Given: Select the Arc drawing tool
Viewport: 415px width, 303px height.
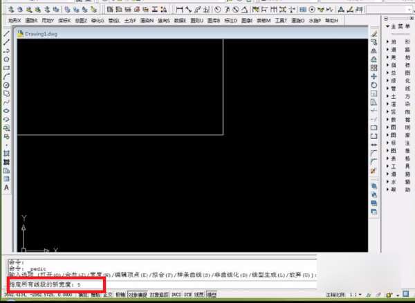Looking at the screenshot, I should tap(6, 76).
